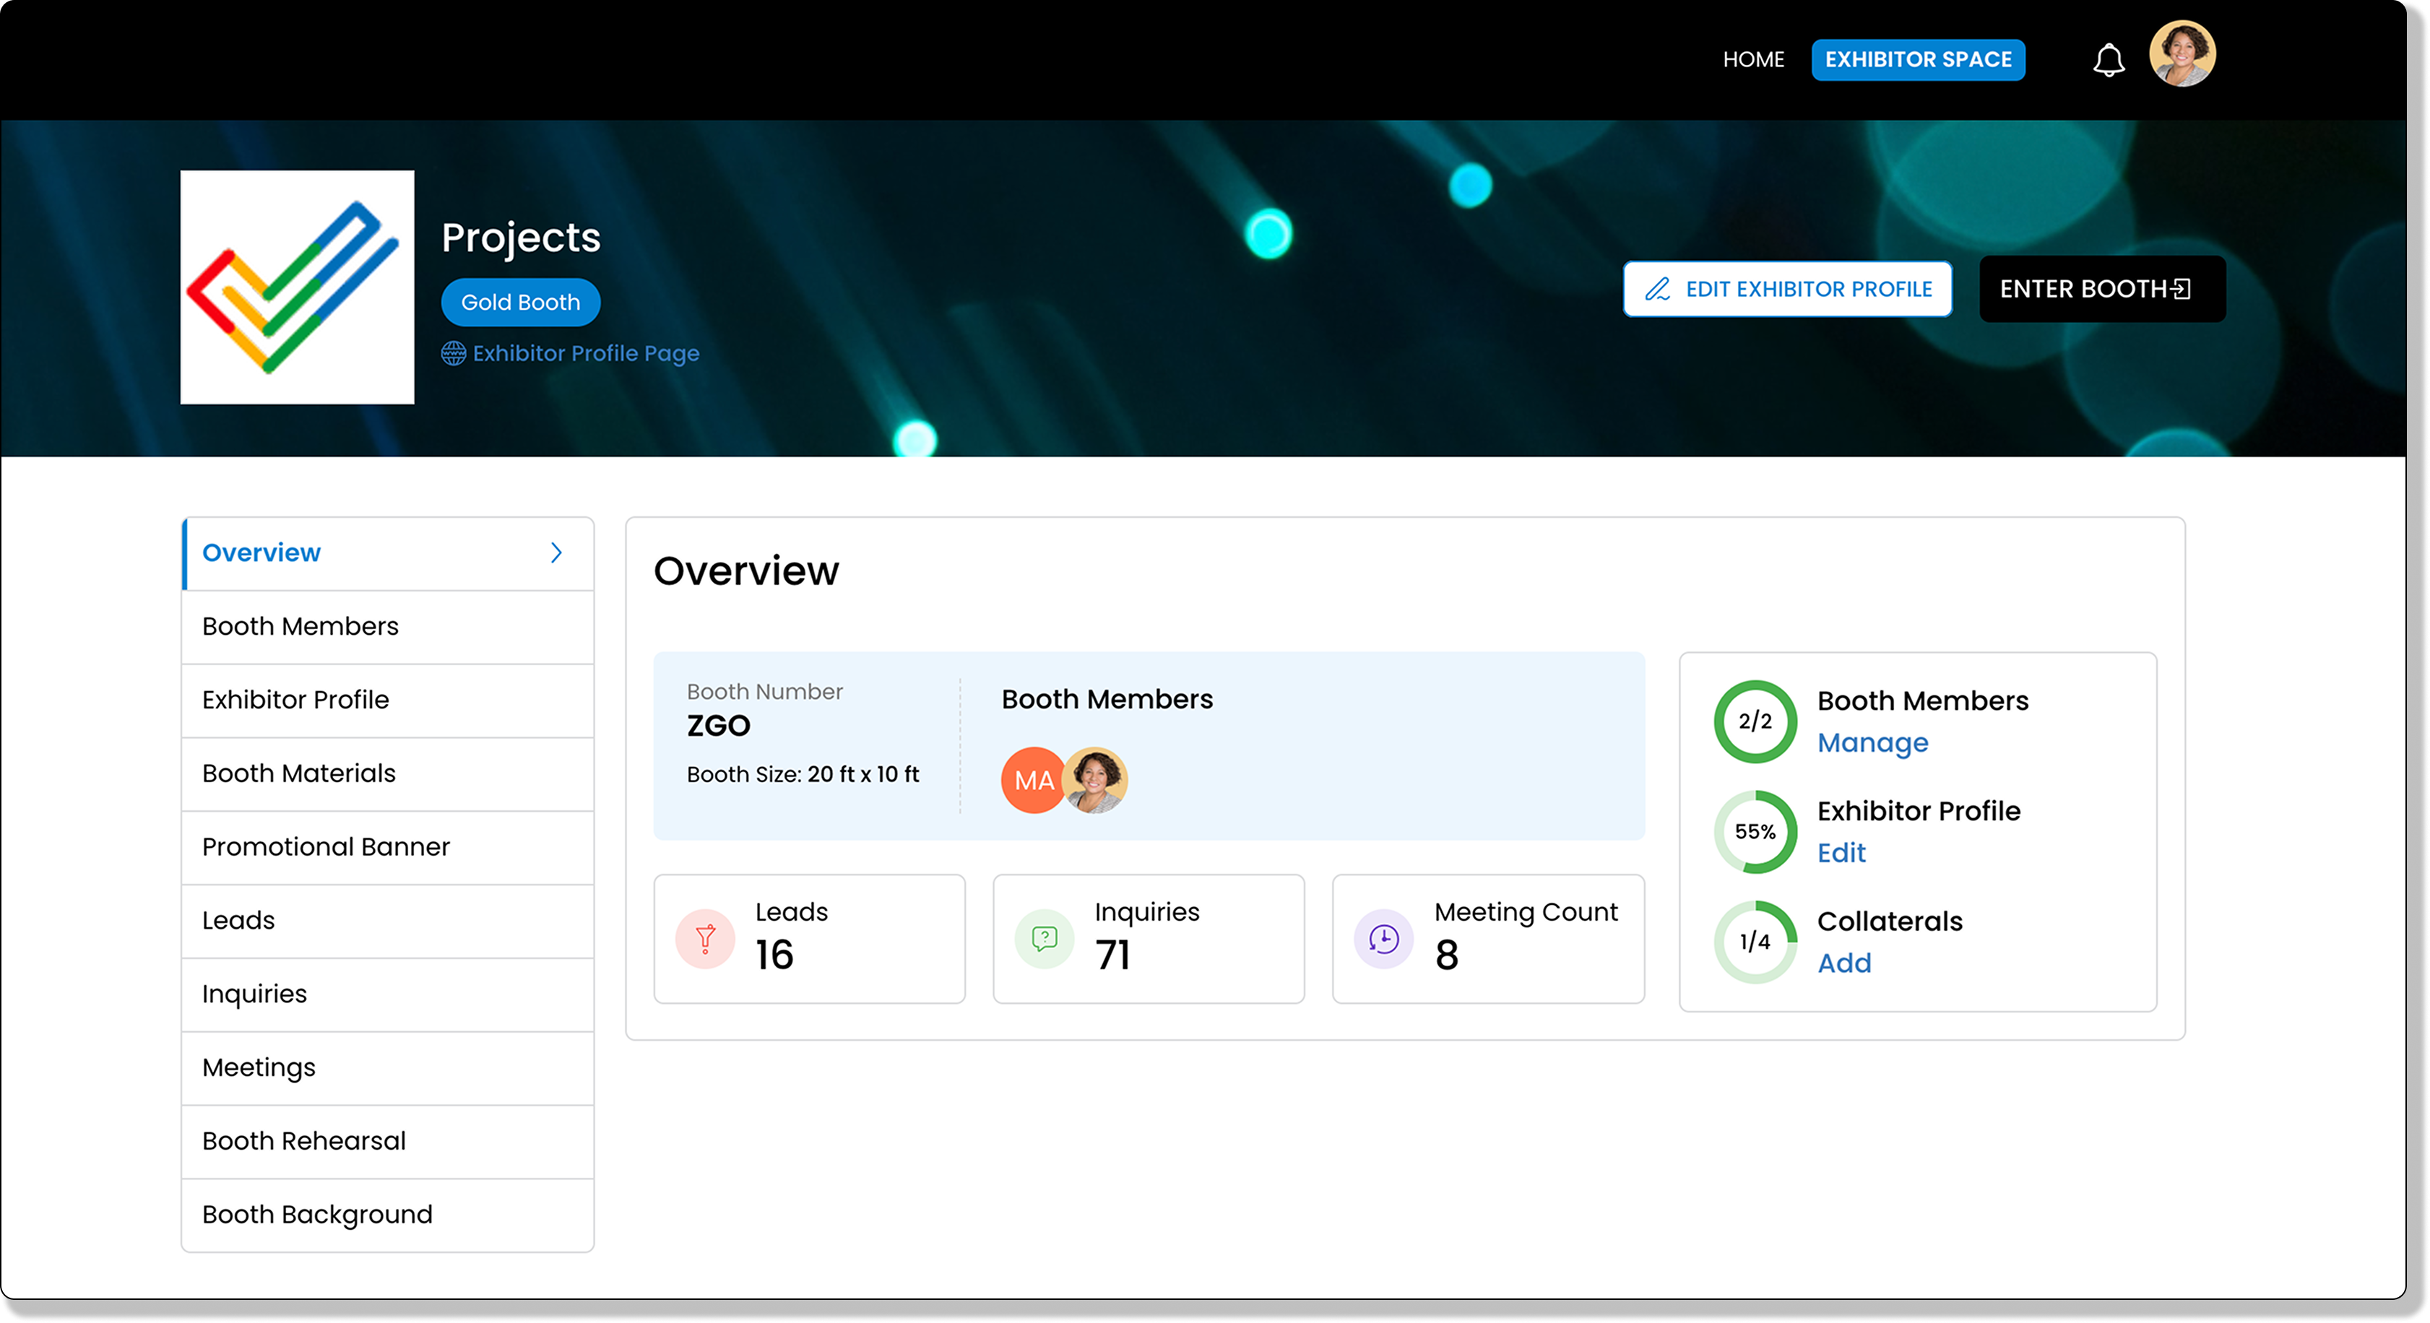Viewport: 2430px width, 1323px height.
Task: Click the 2/2 Booth Members progress ring
Action: click(x=1755, y=721)
